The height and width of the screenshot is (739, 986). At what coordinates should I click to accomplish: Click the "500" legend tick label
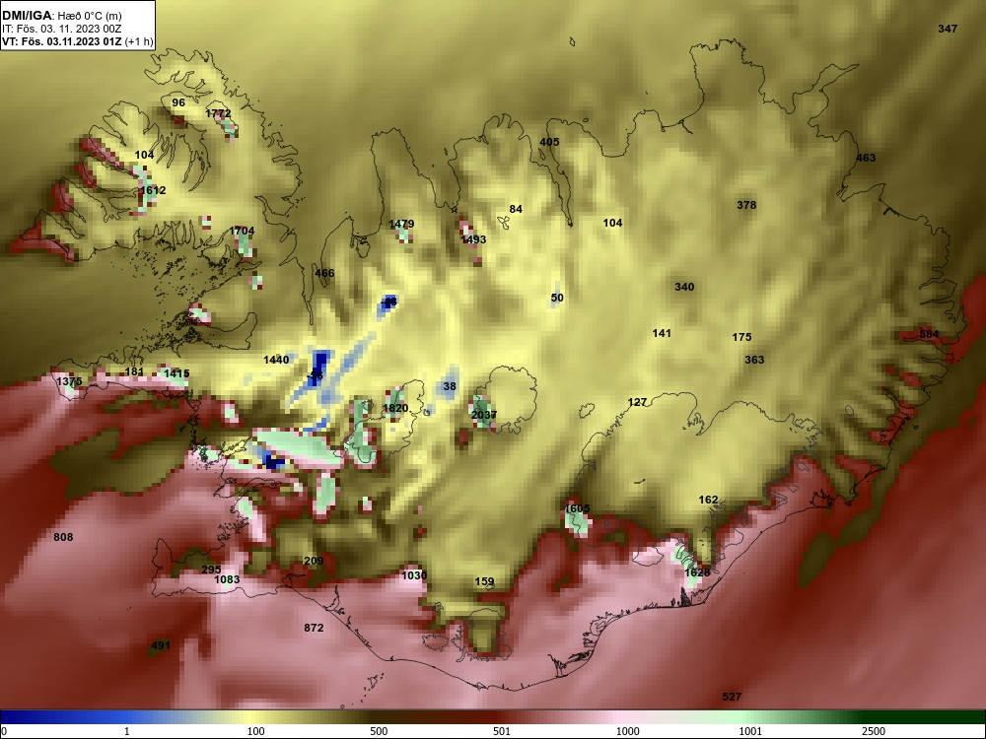[379, 731]
